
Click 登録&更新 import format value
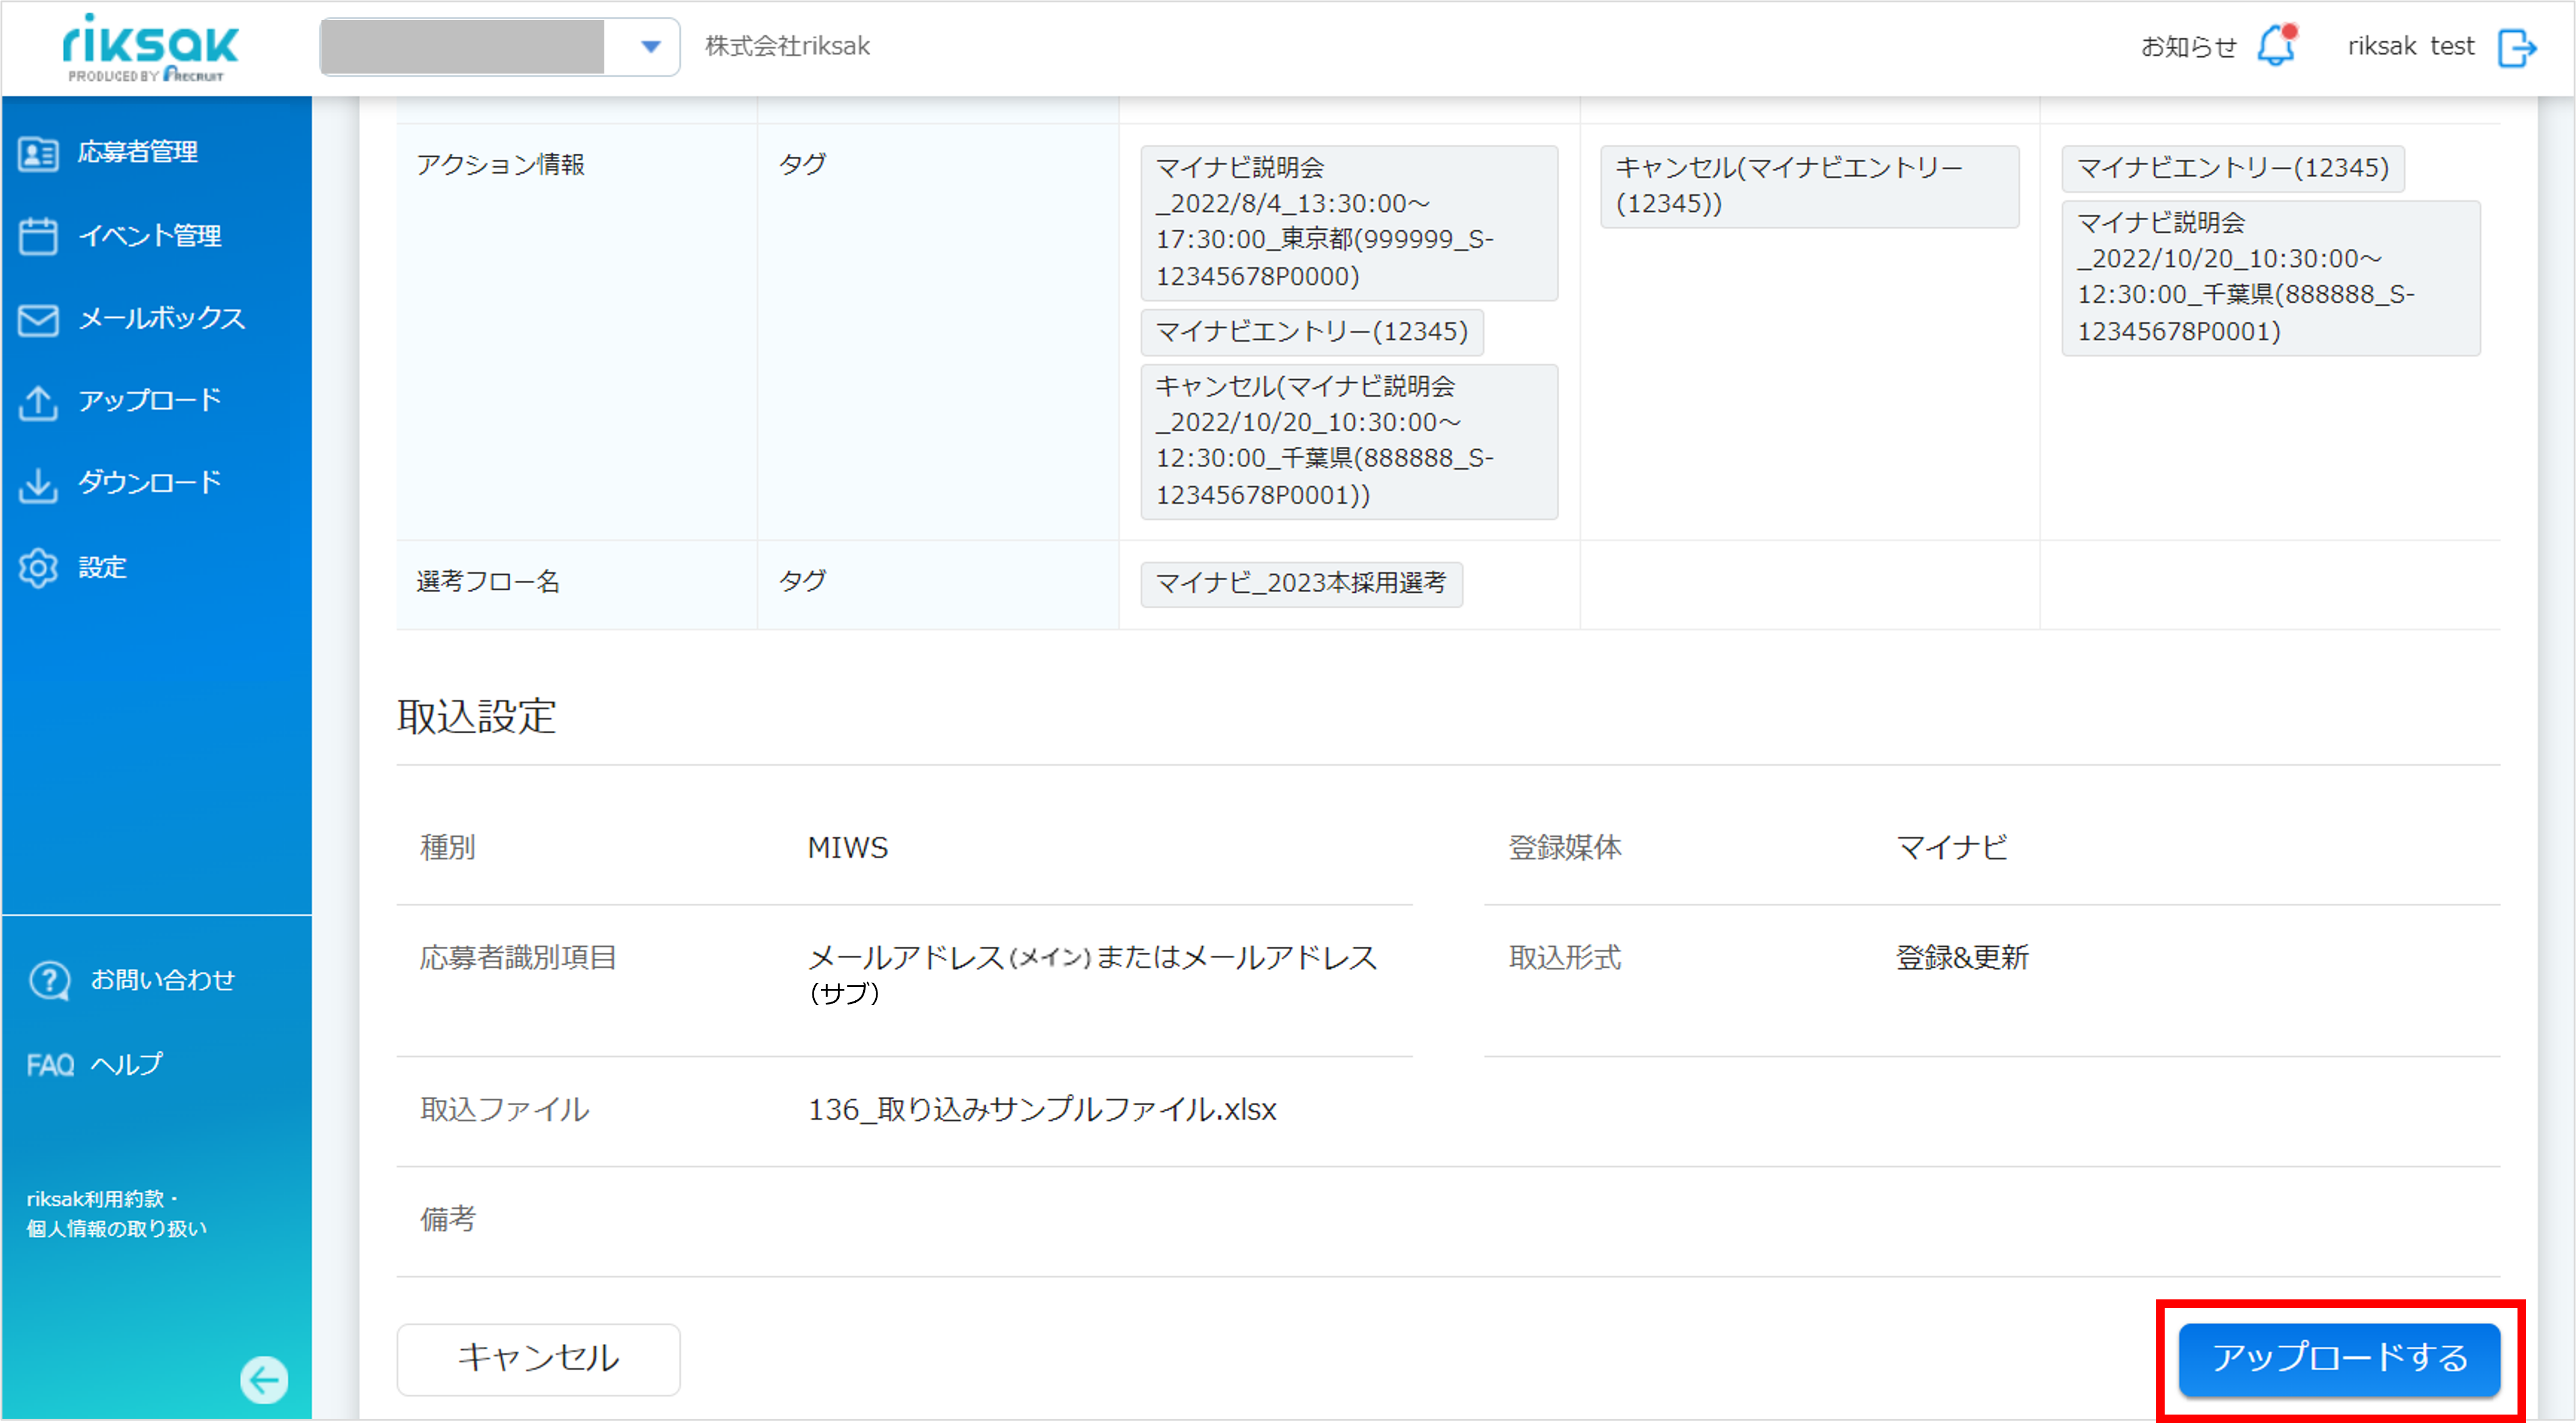[x=1962, y=958]
